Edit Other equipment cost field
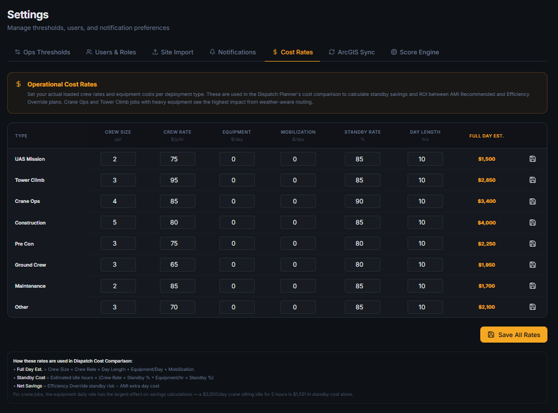Viewport: 558px width, 413px height. tap(237, 307)
